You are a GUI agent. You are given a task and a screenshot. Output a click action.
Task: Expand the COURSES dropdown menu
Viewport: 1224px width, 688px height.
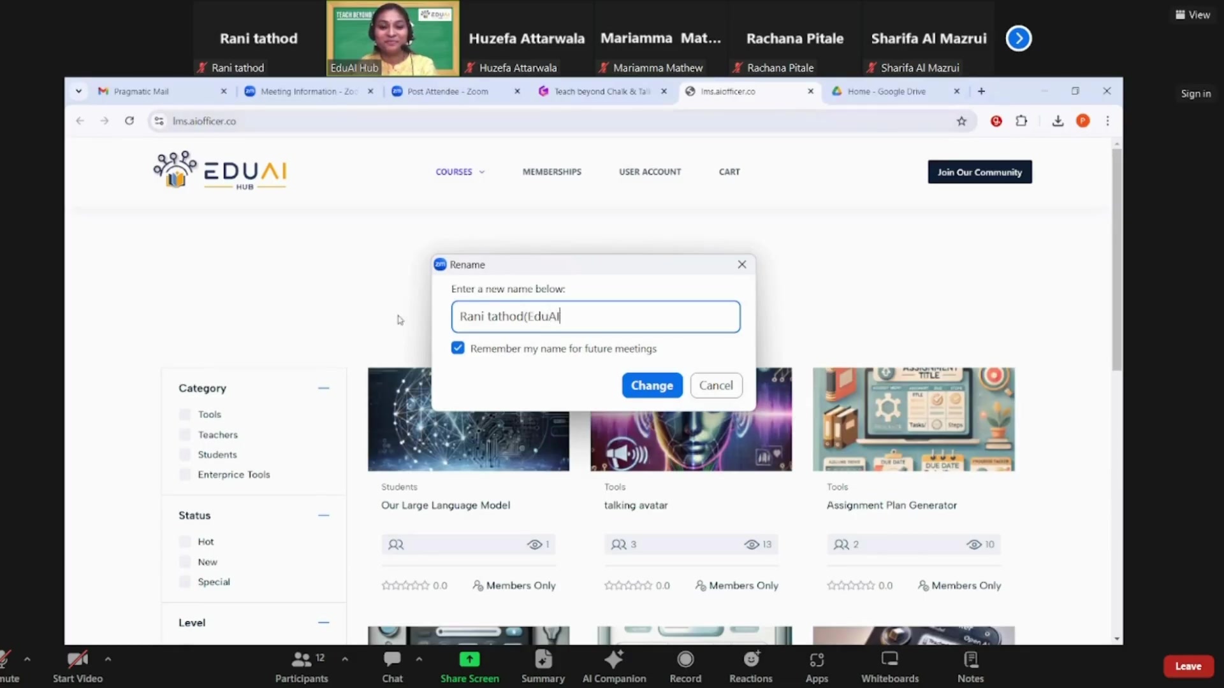point(460,172)
